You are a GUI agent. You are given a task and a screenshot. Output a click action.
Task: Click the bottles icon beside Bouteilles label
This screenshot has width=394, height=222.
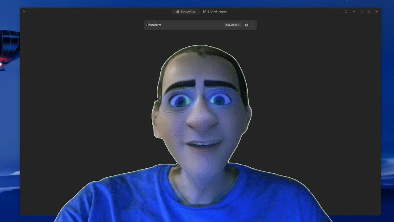[x=178, y=12]
